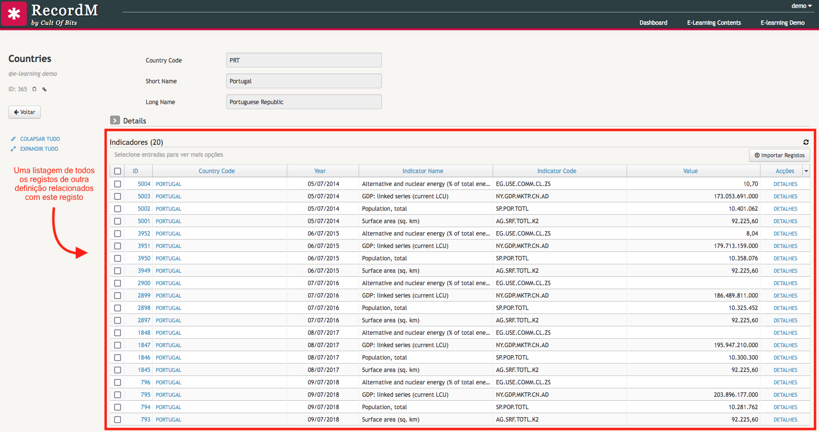This screenshot has width=819, height=432.
Task: Click the permalink chain icon
Action: 44,89
